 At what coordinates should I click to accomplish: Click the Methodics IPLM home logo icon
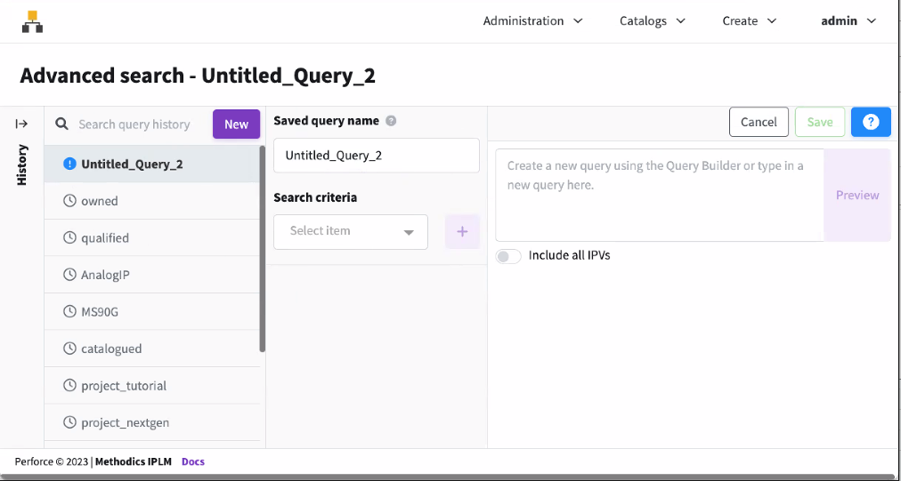pyautogui.click(x=33, y=21)
